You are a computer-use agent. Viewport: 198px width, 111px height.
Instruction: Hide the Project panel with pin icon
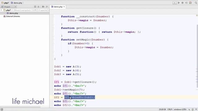[x=47, y=7]
